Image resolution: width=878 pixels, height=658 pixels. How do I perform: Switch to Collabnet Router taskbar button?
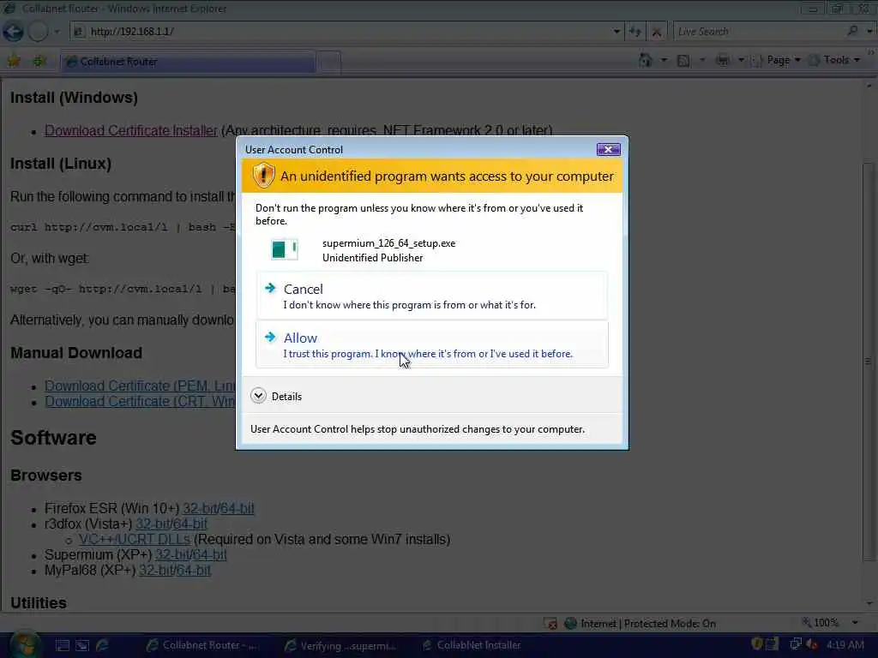pos(201,645)
